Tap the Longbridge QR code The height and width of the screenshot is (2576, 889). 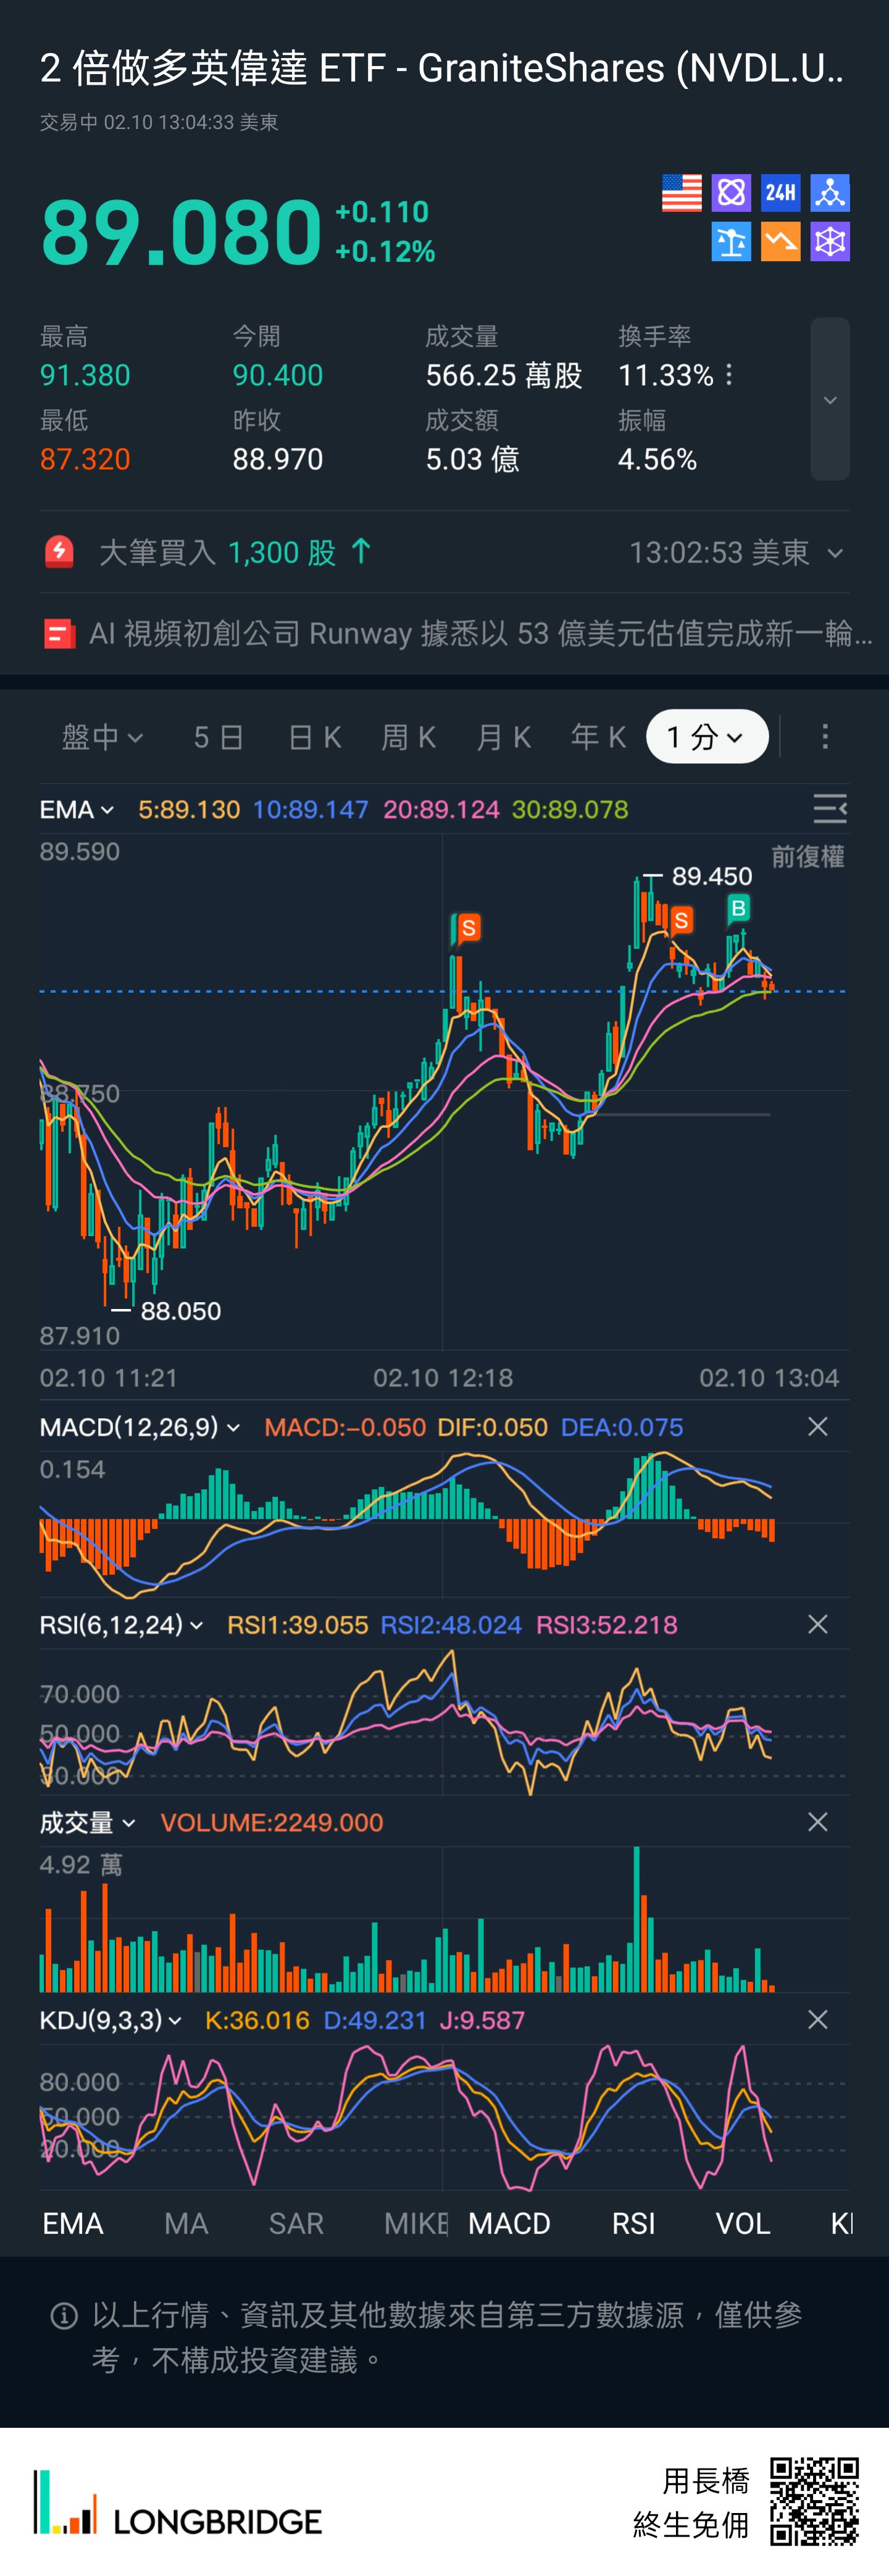(x=814, y=2500)
